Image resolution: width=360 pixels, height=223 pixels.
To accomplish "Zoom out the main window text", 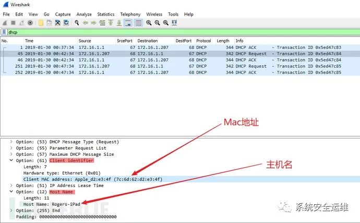I will (157, 23).
